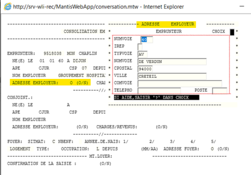Focus the TELEPHO phone number field

[159, 90]
